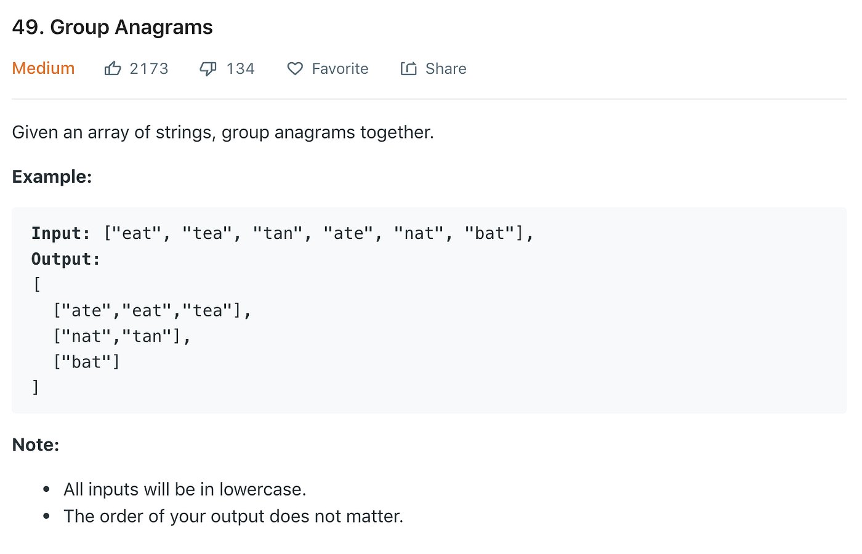
Task: Click the Medium difficulty label
Action: click(42, 68)
